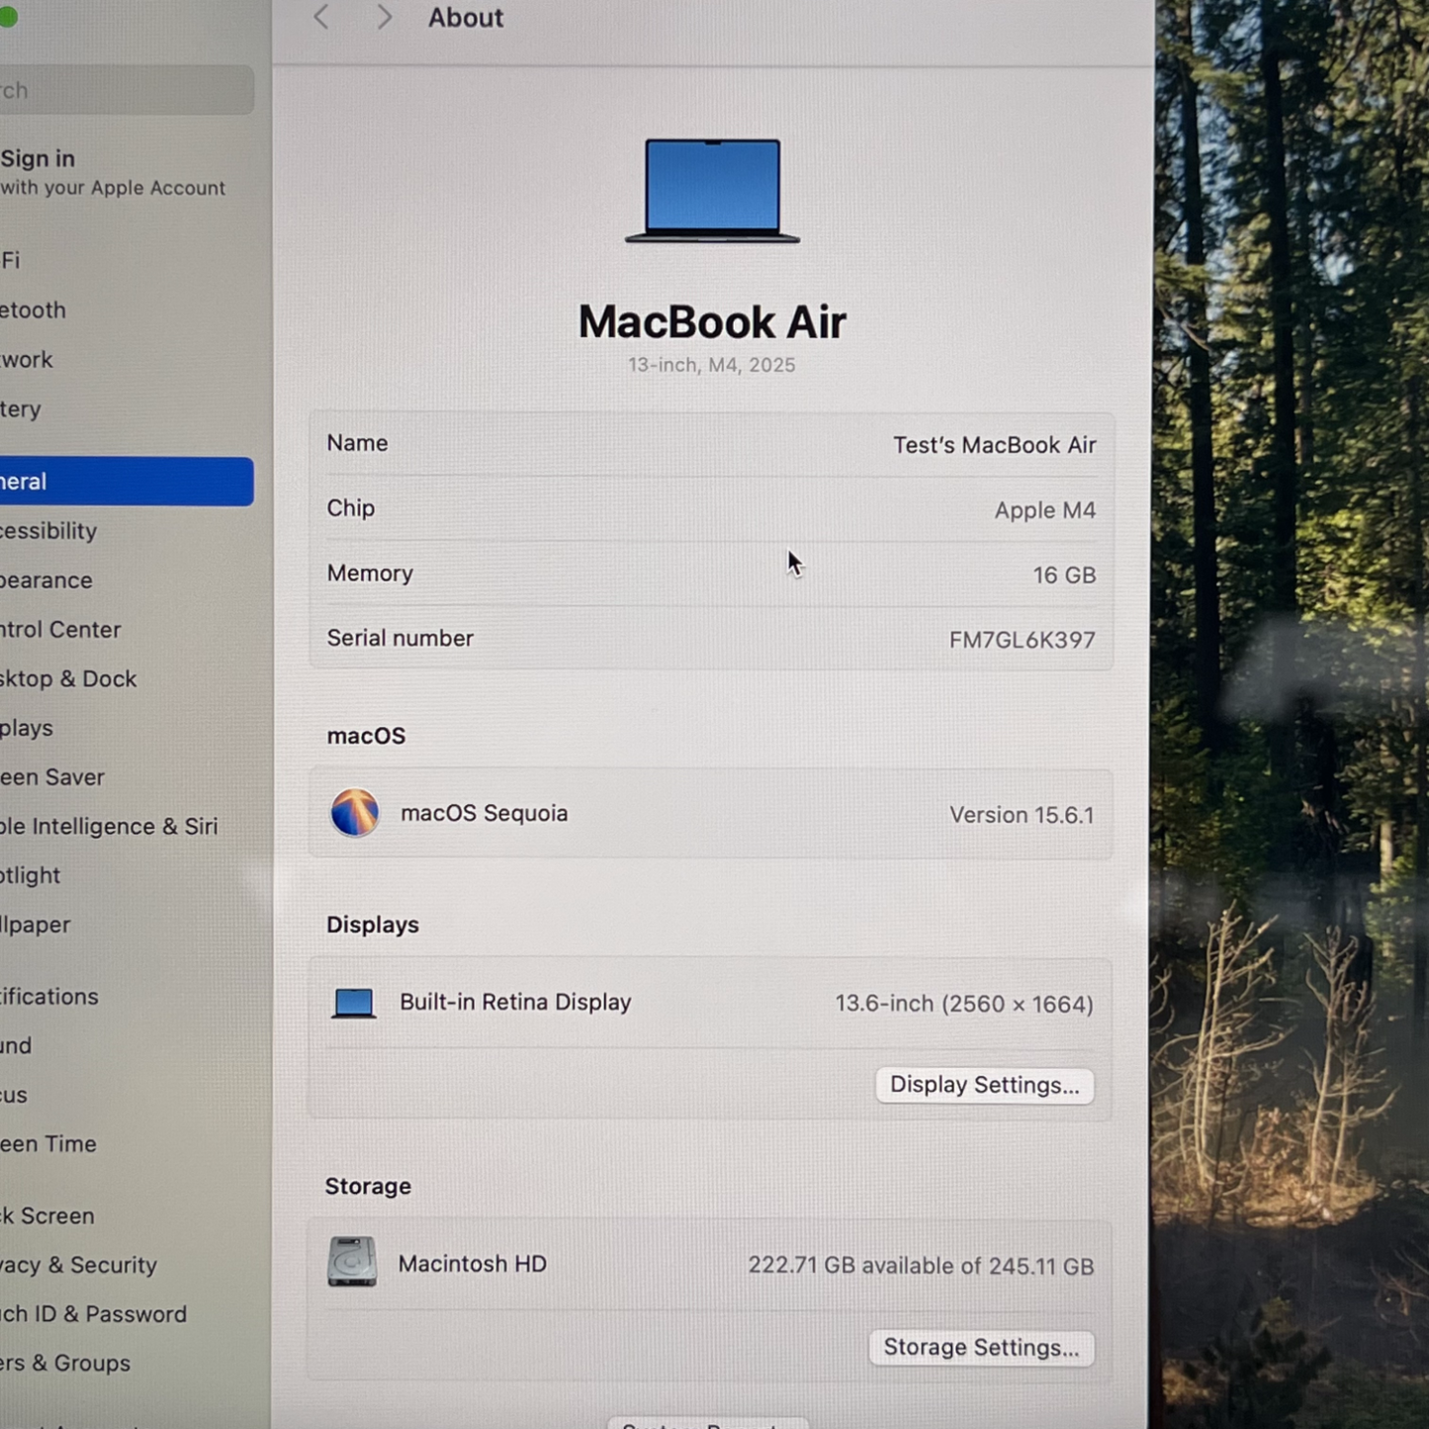This screenshot has height=1429, width=1429.
Task: Click the back chevron next to About
Action: pos(321,17)
